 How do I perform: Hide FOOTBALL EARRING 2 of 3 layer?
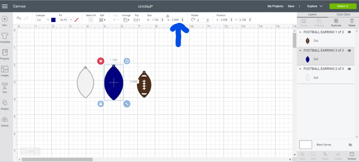(349, 69)
